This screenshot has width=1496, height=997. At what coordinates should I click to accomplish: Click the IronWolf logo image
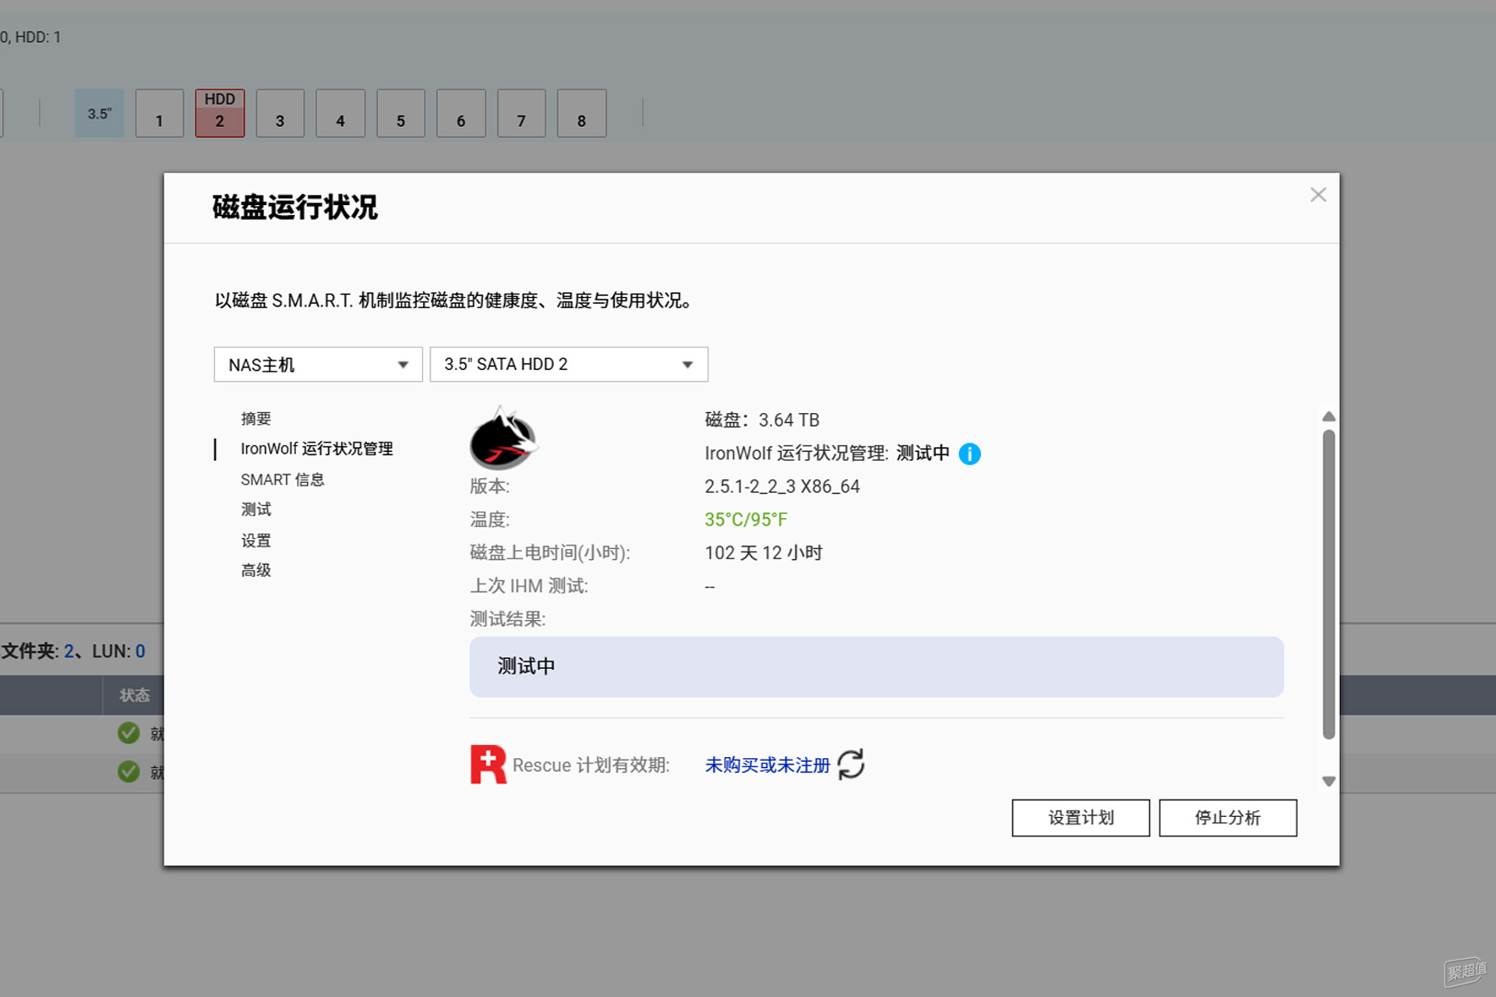point(503,438)
